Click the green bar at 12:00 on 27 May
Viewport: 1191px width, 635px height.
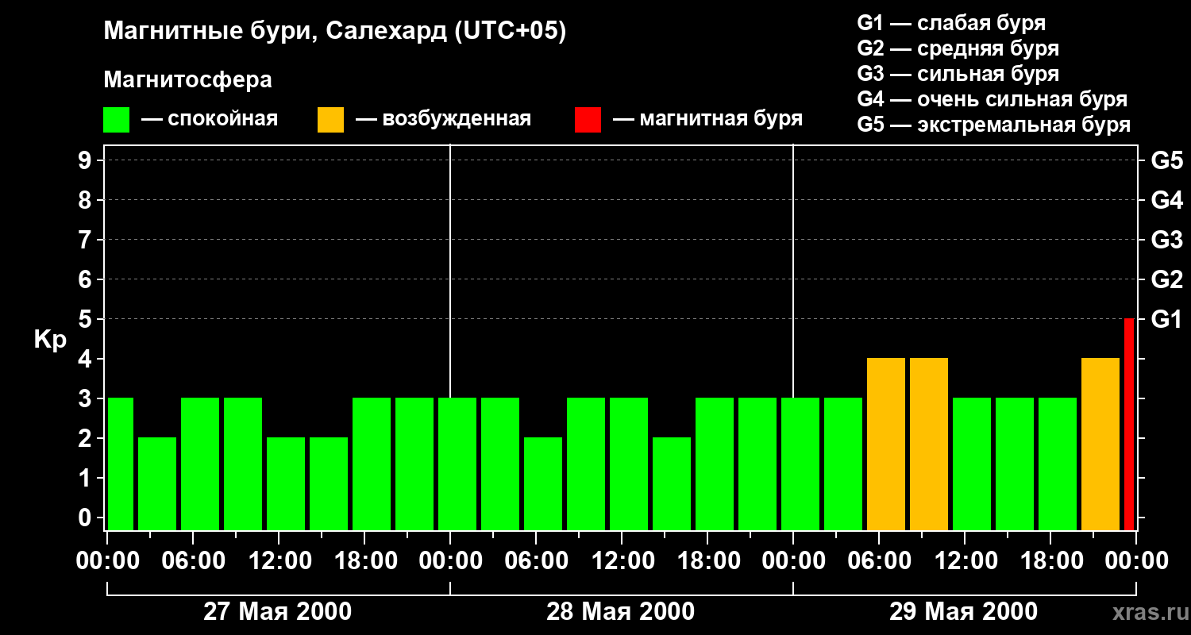click(286, 483)
